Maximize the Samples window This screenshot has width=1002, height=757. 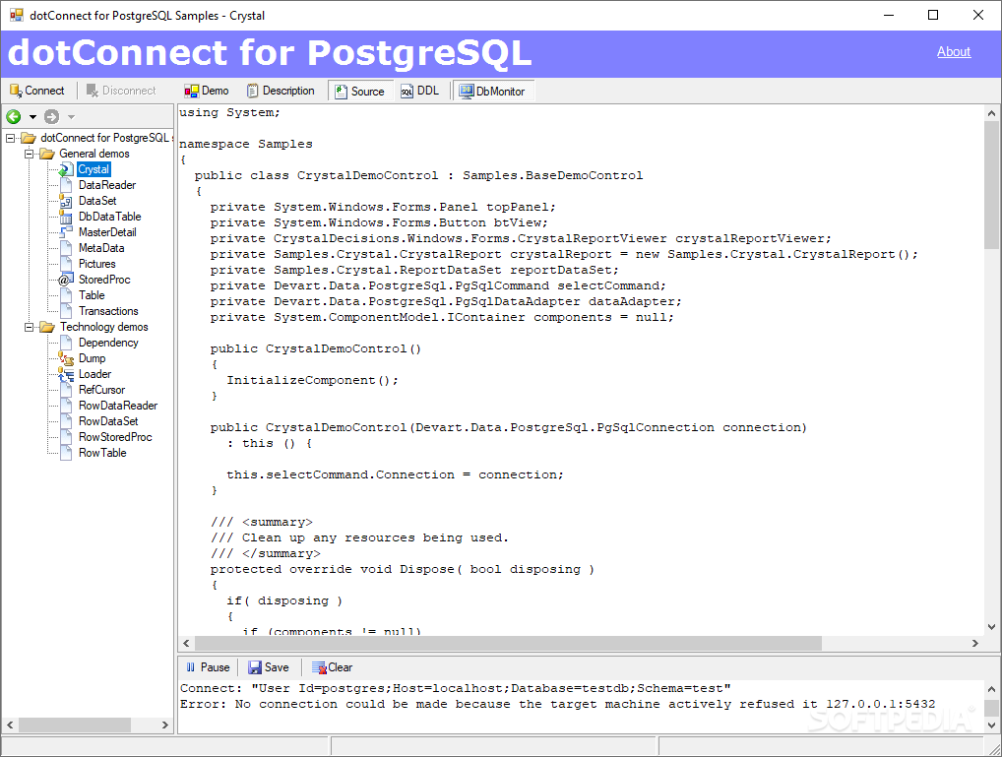pyautogui.click(x=933, y=15)
